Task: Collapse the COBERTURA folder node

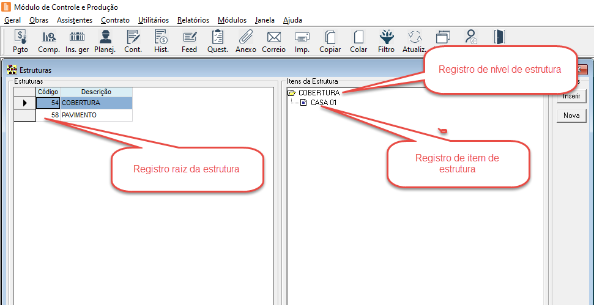Action: point(292,93)
